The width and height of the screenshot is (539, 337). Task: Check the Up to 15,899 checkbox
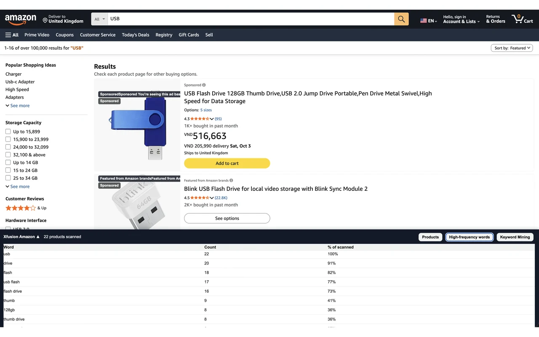tap(8, 131)
